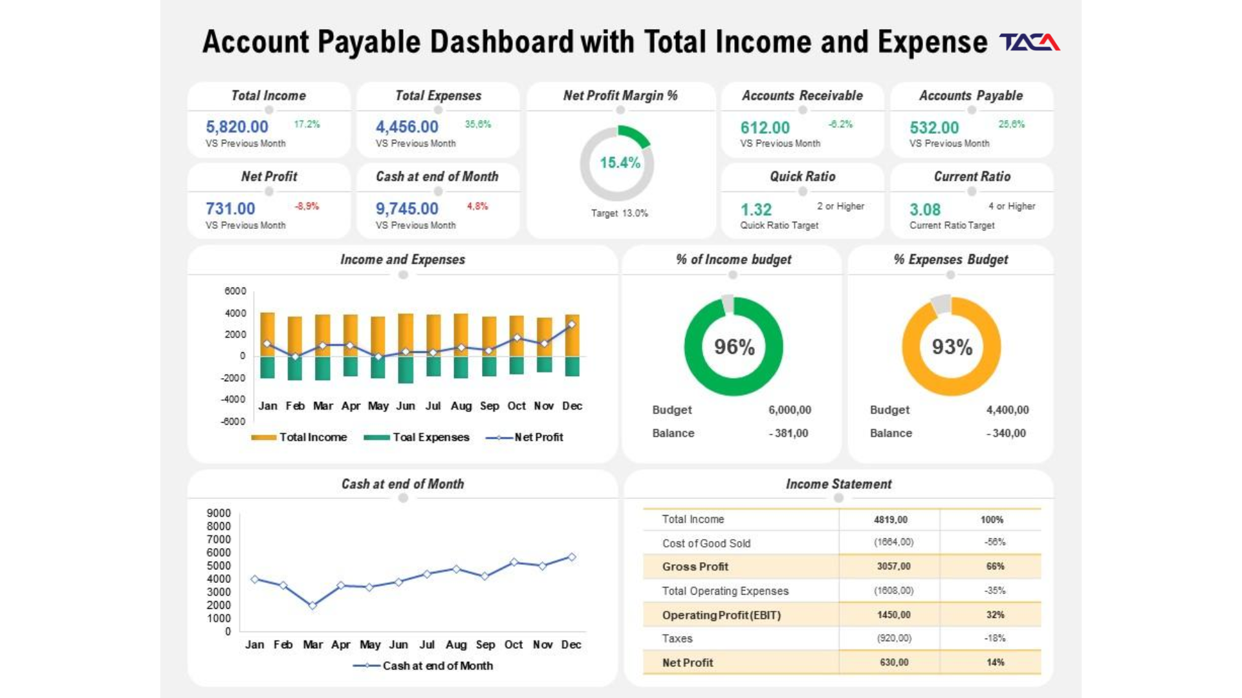Click the Cash at end of Month chart legend marker
Viewport: 1242px width, 698px height.
click(367, 666)
